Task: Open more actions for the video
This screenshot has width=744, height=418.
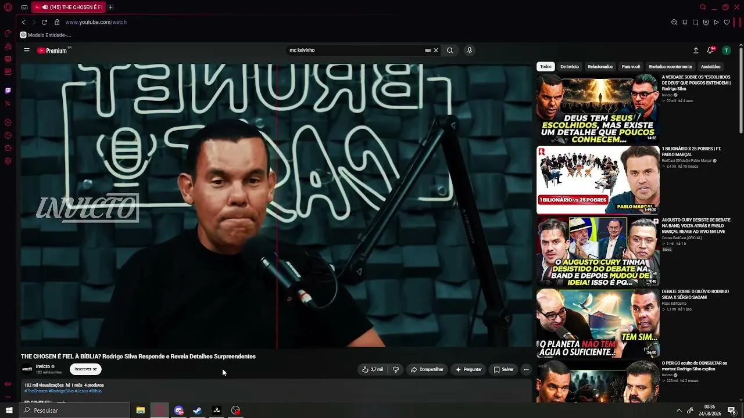Action: [x=526, y=369]
